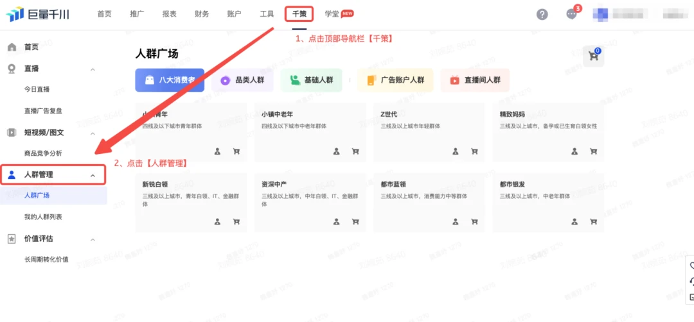
Task: Open the shopping cart at top right
Action: (x=593, y=56)
